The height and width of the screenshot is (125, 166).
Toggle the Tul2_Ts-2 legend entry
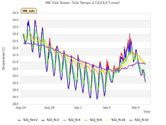click(50, 120)
